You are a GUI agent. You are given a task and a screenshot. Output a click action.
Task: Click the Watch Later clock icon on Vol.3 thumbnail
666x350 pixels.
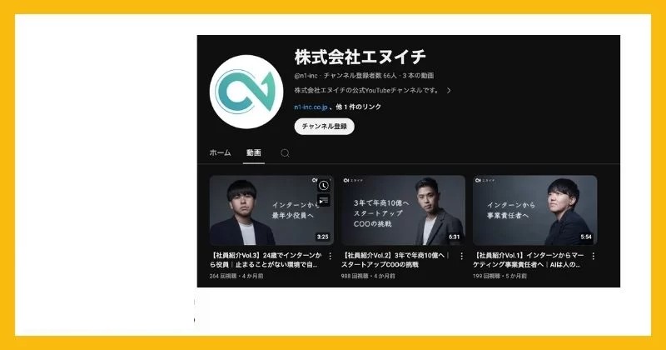[324, 186]
